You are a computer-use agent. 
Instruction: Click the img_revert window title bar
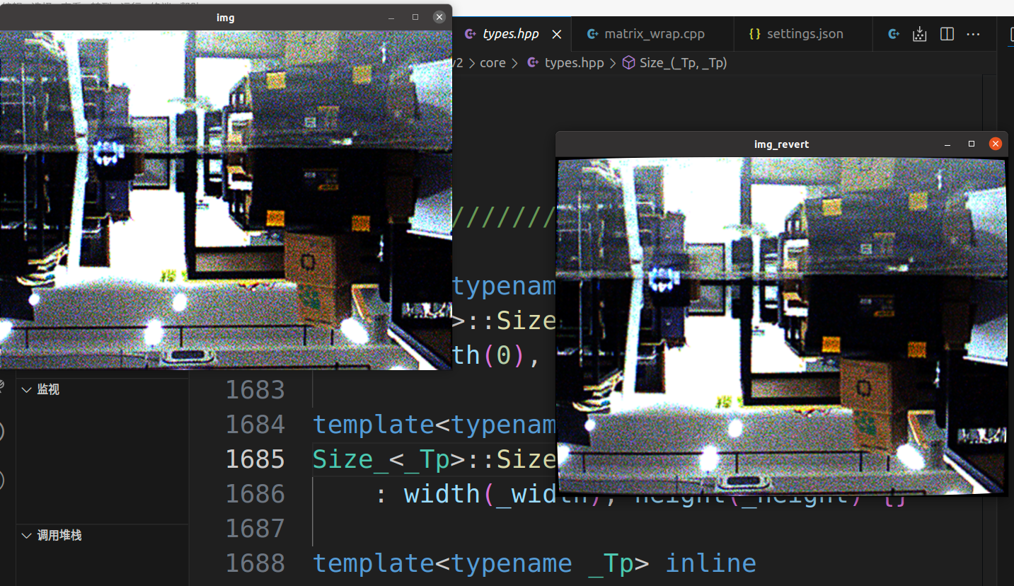pyautogui.click(x=781, y=144)
